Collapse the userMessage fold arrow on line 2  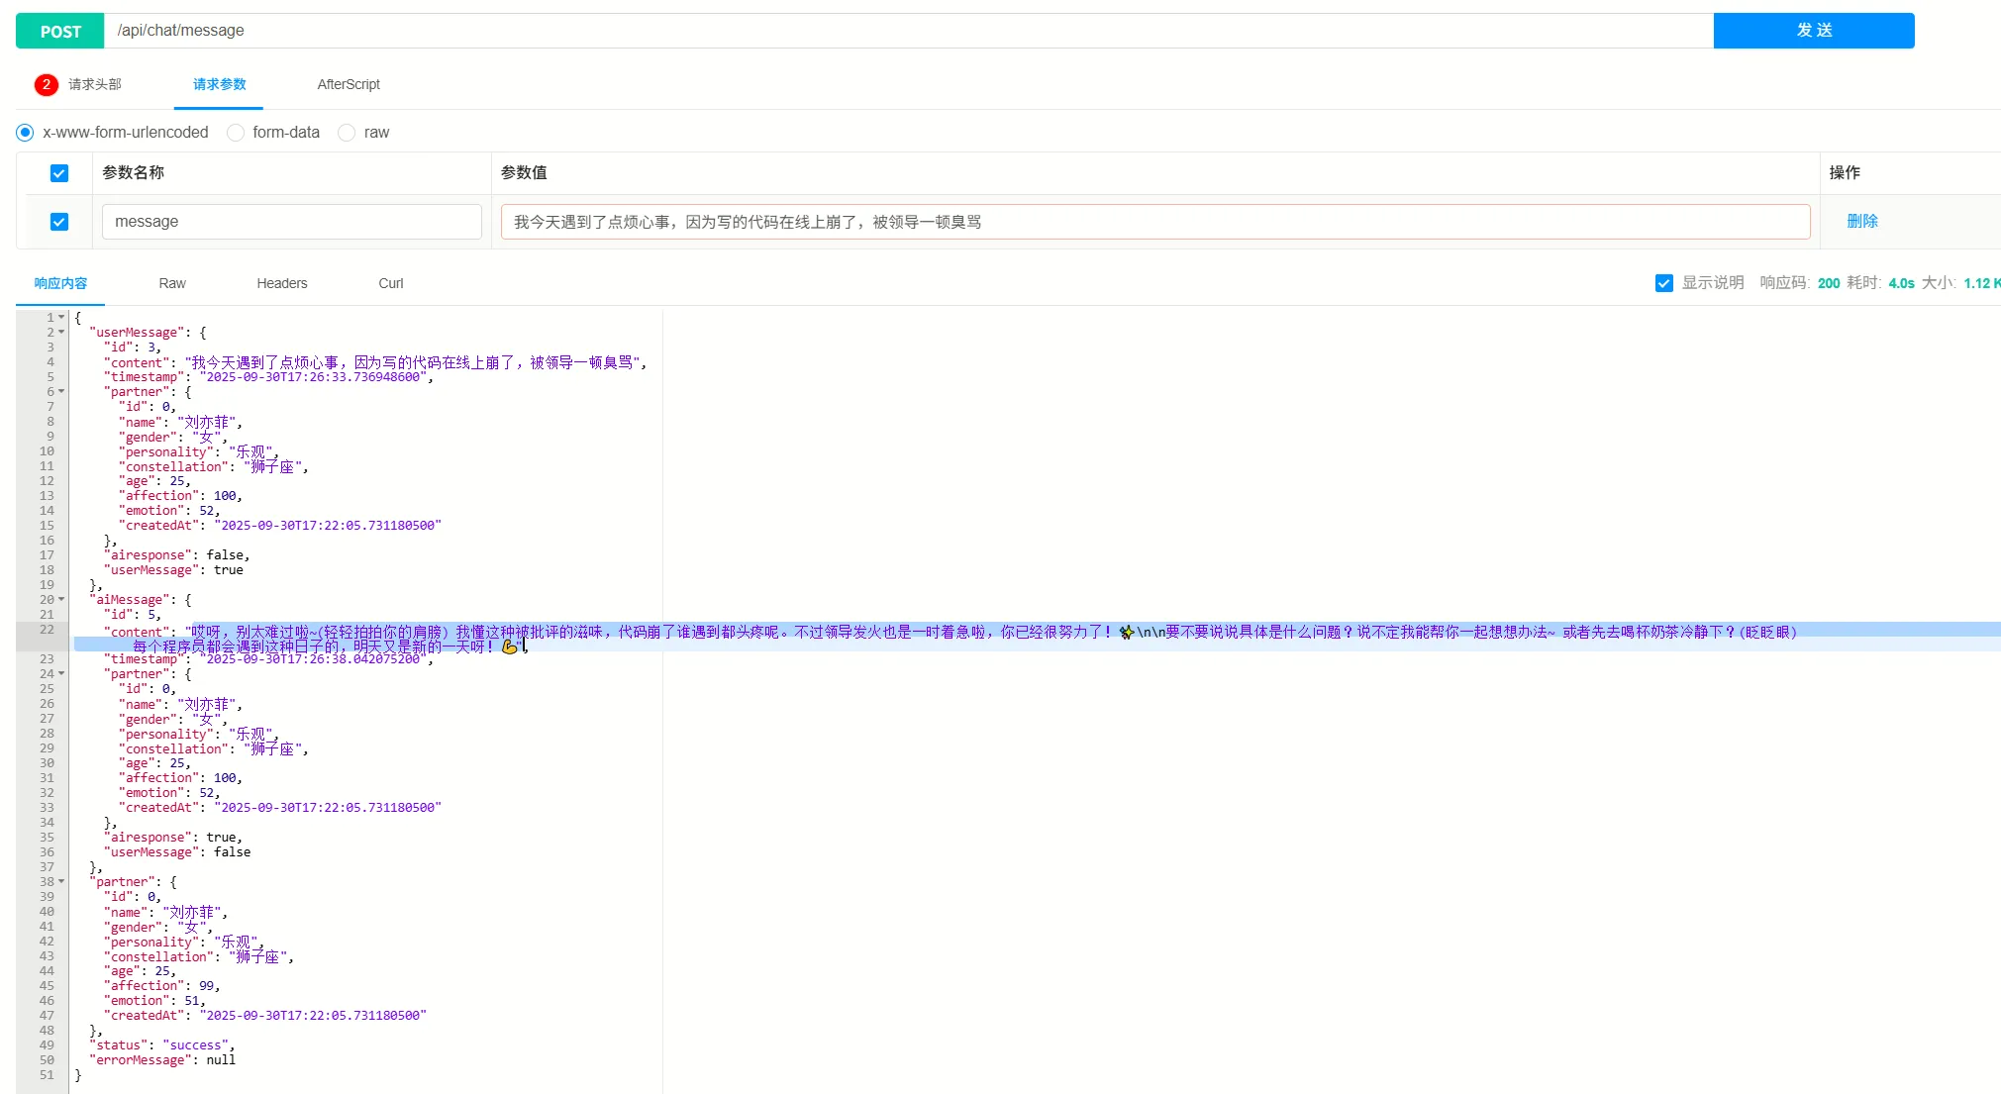tap(61, 332)
